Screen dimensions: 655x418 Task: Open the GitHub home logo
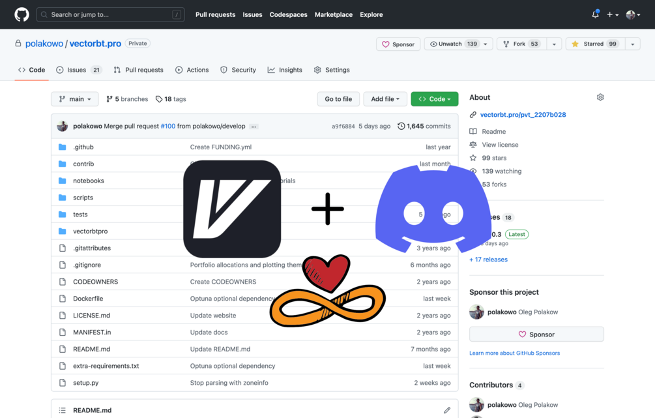22,14
